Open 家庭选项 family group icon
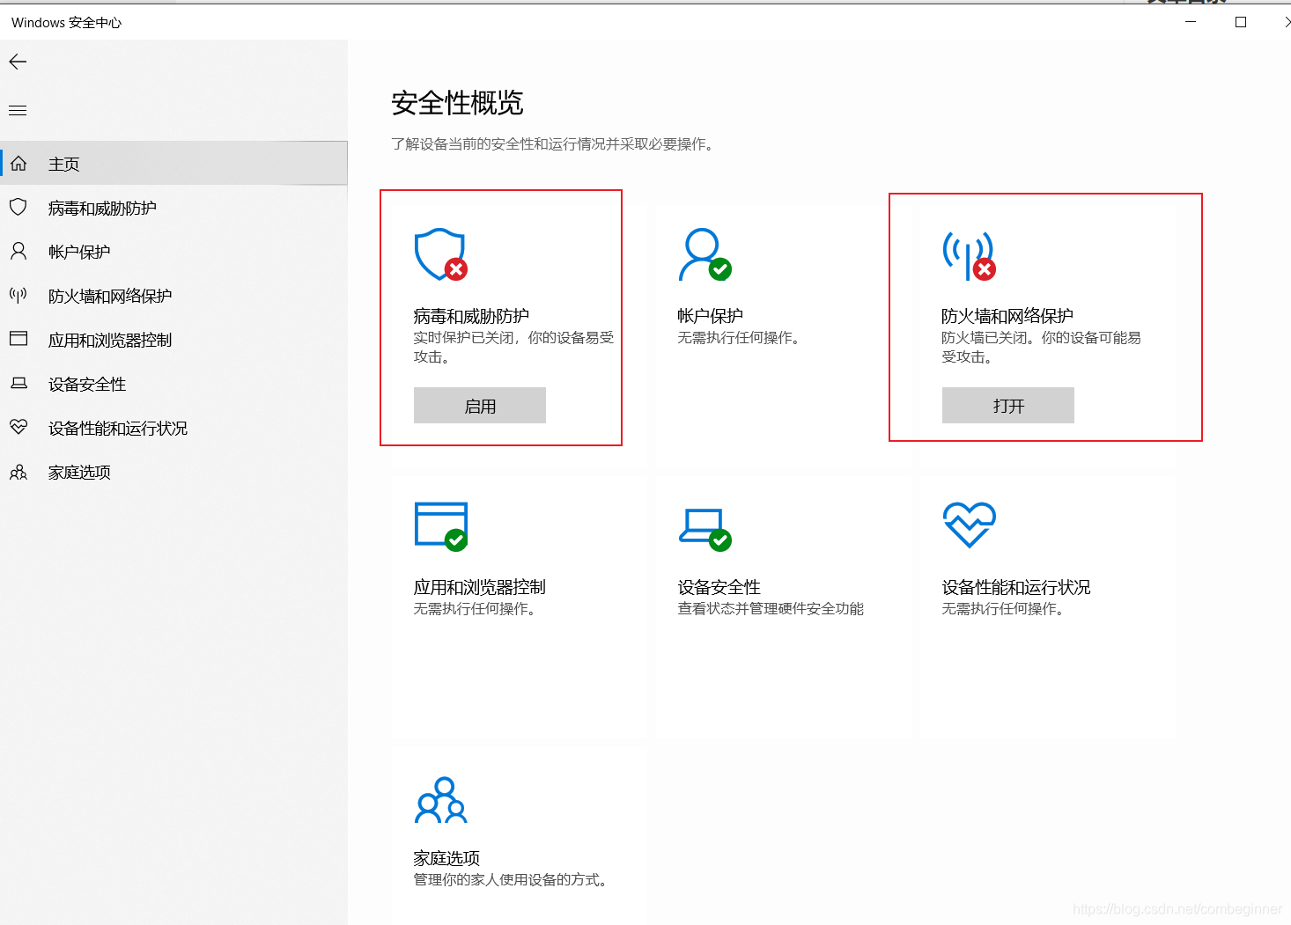The width and height of the screenshot is (1291, 925). [440, 801]
